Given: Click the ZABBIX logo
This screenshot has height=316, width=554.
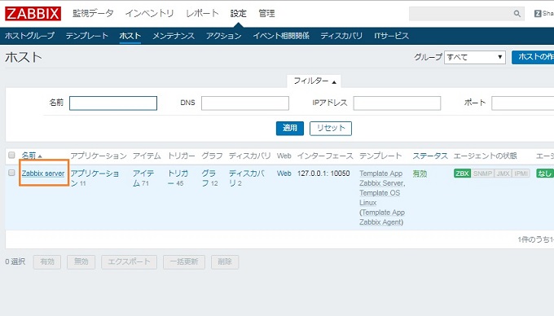Looking at the screenshot, I should click(33, 14).
